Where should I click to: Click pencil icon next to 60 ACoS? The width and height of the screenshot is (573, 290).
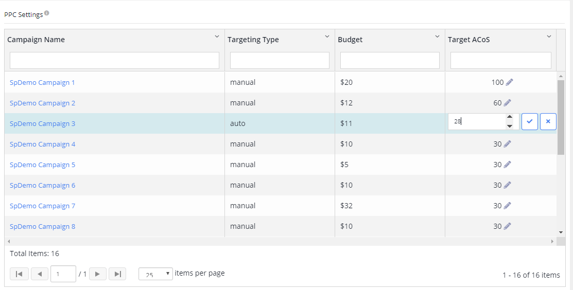[x=507, y=103]
